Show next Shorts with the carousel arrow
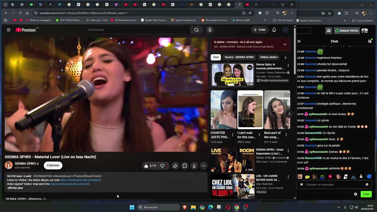Screen dimensions: 377x212 [x=289, y=114]
